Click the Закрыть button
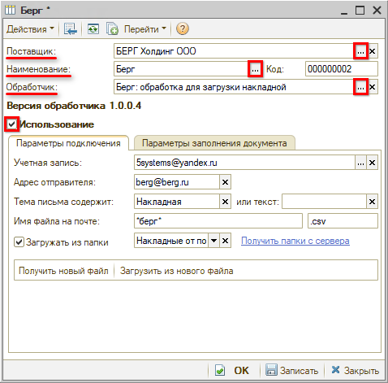388x383 pixels. tap(356, 370)
